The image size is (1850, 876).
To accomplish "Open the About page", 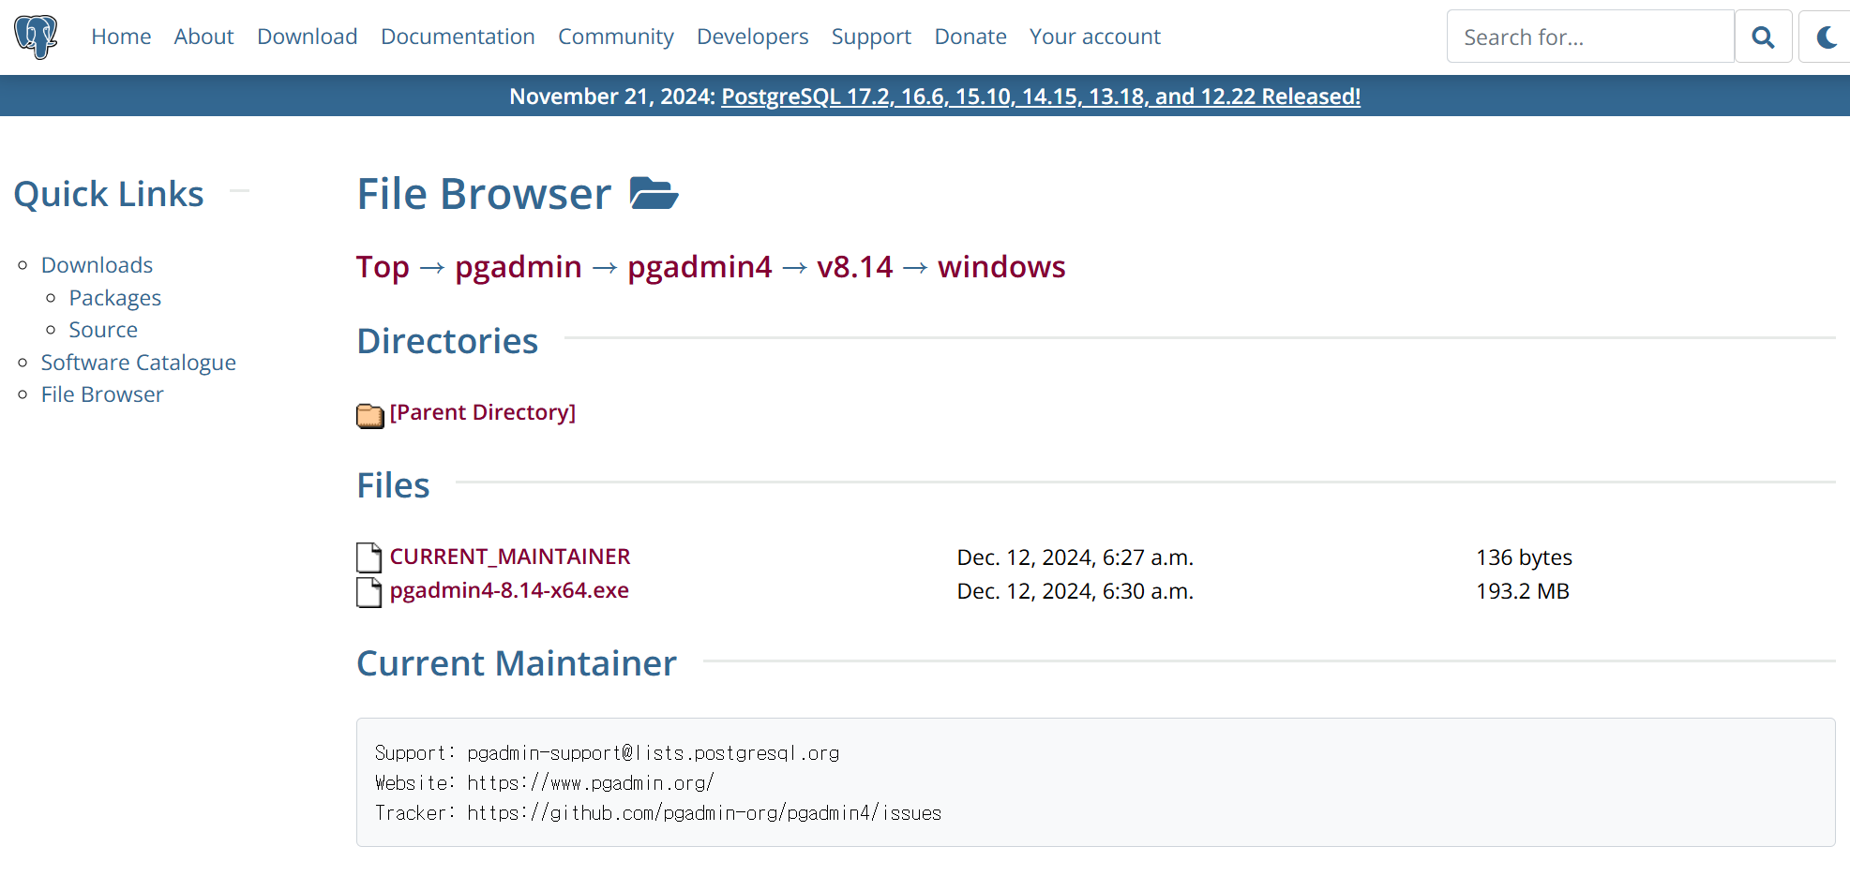I will tap(203, 37).
